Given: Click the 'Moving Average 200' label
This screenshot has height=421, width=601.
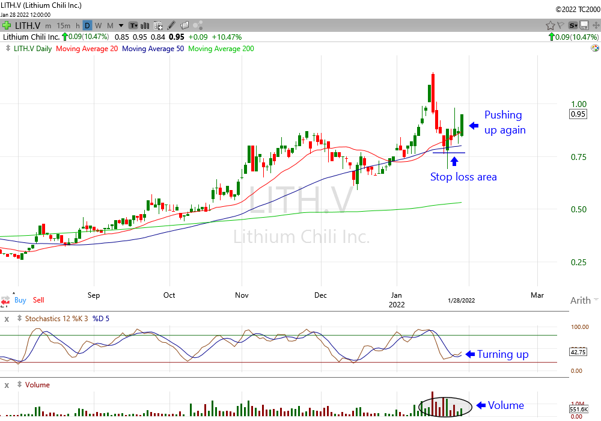Looking at the screenshot, I should (x=221, y=49).
